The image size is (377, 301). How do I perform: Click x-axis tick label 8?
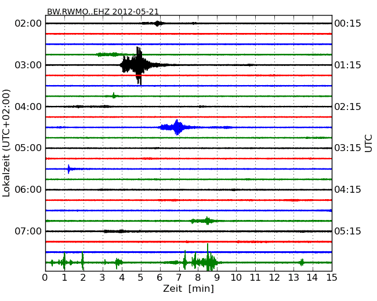coord(198,277)
